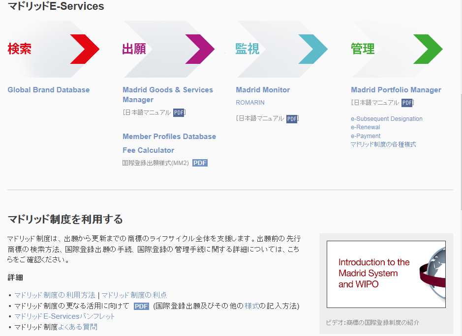
Task: Click the ビデオ:商標の国際登録制度の紹介 caption
Action: [373, 322]
